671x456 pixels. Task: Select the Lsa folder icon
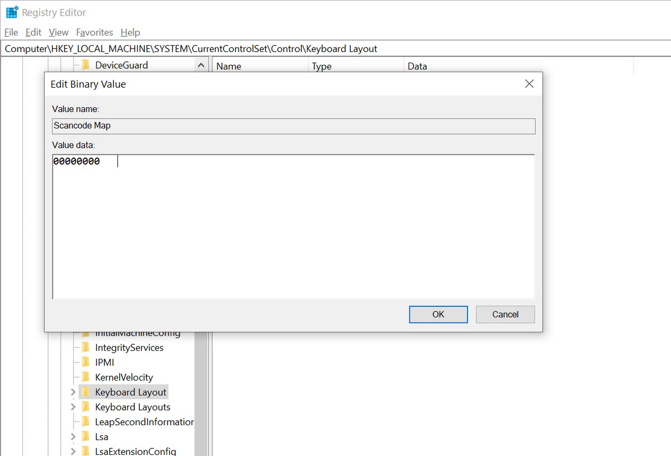point(86,436)
